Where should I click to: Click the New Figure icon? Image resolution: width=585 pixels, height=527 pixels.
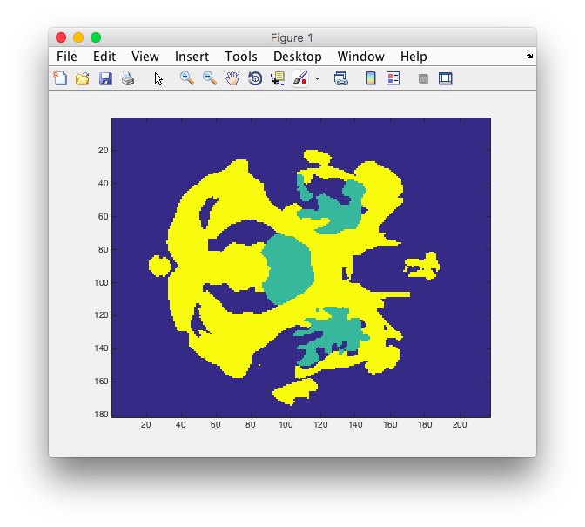point(60,78)
